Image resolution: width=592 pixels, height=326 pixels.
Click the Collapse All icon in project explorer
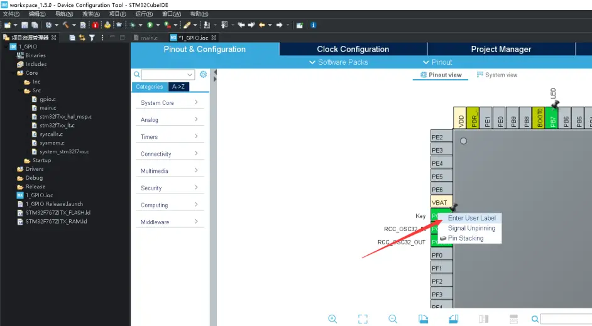tap(72, 38)
